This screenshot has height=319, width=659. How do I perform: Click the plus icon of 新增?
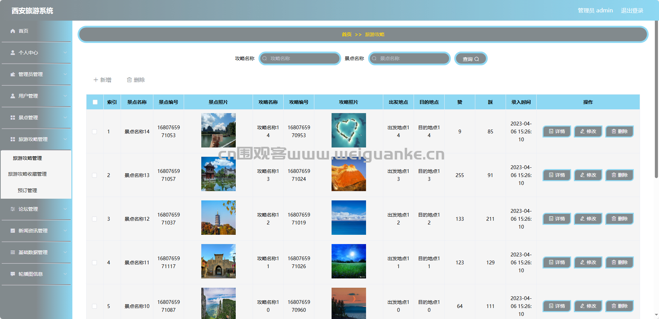click(x=96, y=80)
